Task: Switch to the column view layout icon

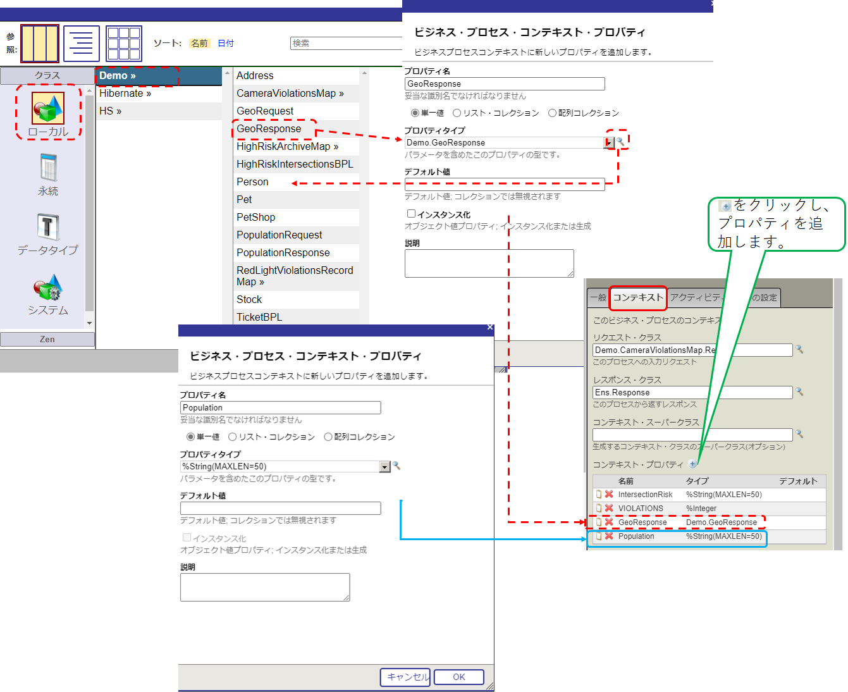Action: (40, 44)
